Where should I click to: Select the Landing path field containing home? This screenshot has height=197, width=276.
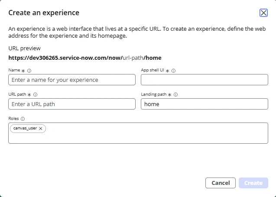coord(205,104)
